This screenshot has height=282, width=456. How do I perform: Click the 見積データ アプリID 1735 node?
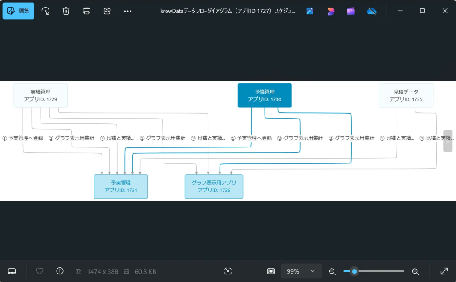(x=406, y=96)
